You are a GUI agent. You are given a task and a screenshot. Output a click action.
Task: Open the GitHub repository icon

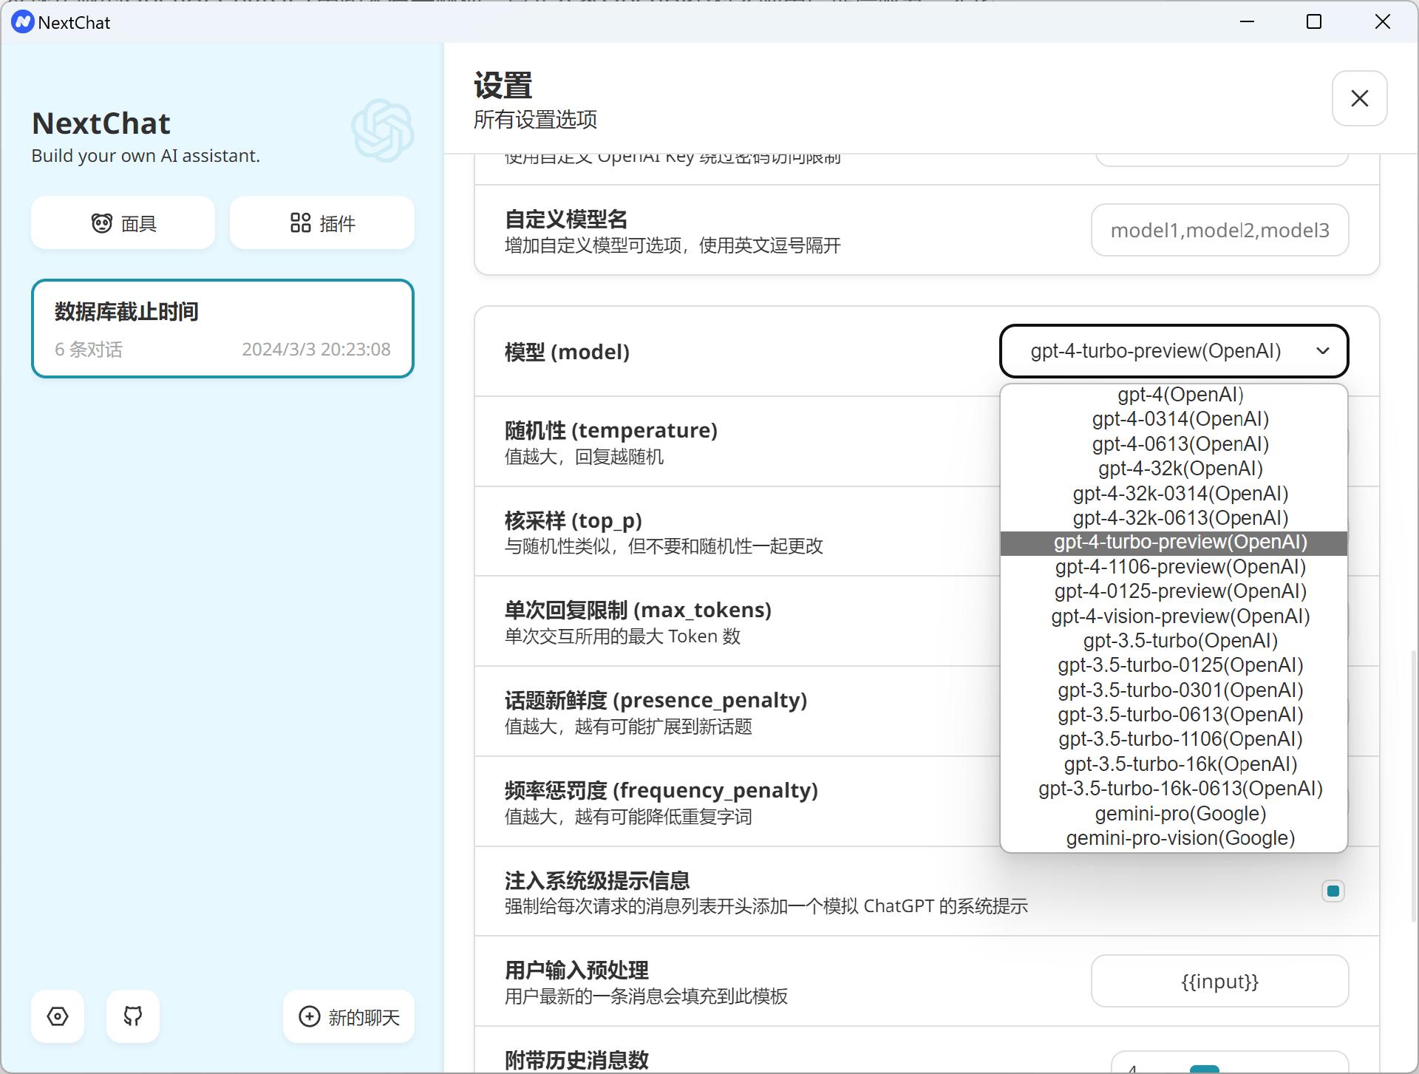pos(132,1016)
